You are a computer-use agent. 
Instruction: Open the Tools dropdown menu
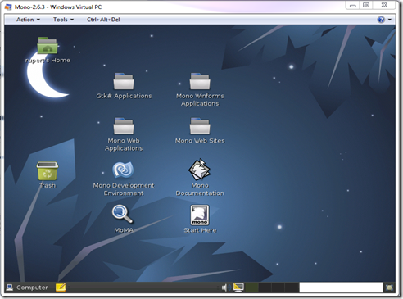click(x=63, y=20)
